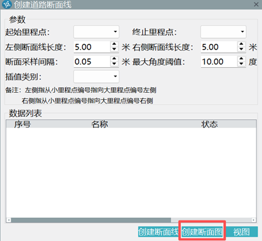Open the 插值类别 dropdown
The width and height of the screenshot is (262, 241).
point(96,77)
